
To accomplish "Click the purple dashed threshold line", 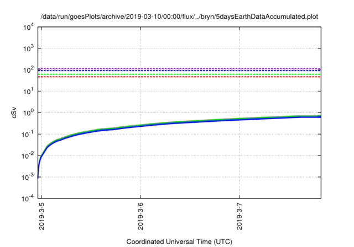I will 179,68.
